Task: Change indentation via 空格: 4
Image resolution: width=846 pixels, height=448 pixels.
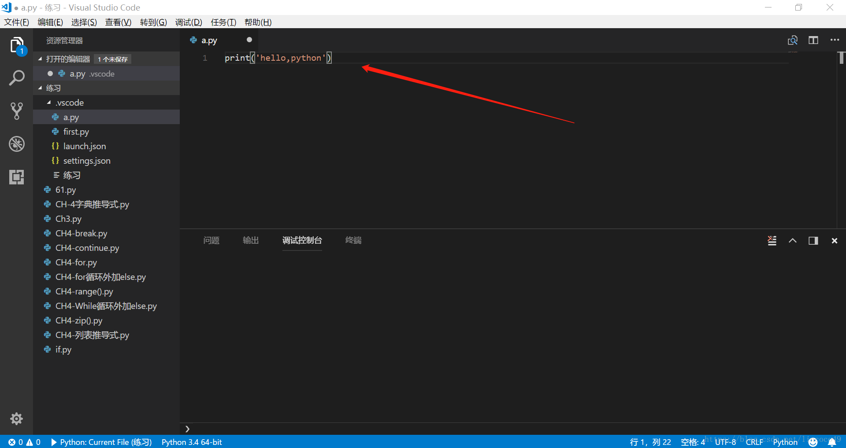Action: pyautogui.click(x=693, y=442)
